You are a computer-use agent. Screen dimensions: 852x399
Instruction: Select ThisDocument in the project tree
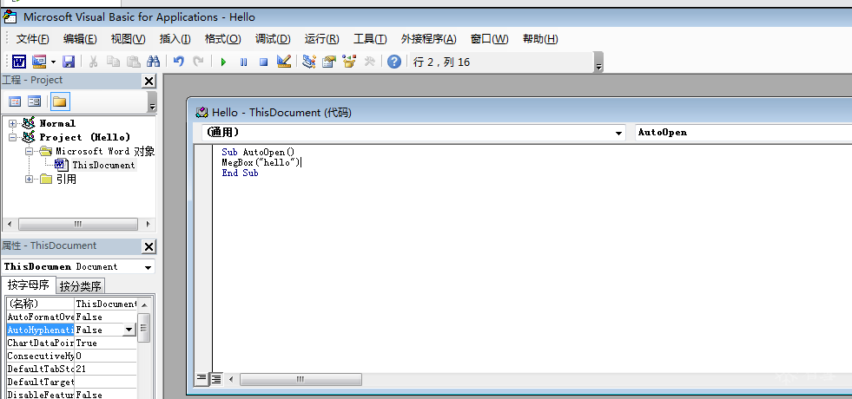pos(103,165)
